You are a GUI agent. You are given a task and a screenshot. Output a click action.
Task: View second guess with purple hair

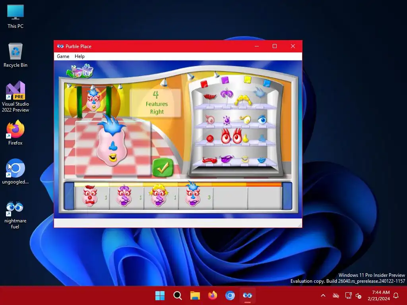tap(124, 196)
